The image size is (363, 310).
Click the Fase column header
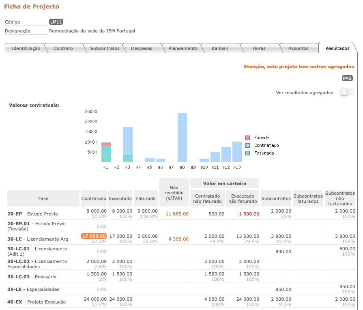43,198
